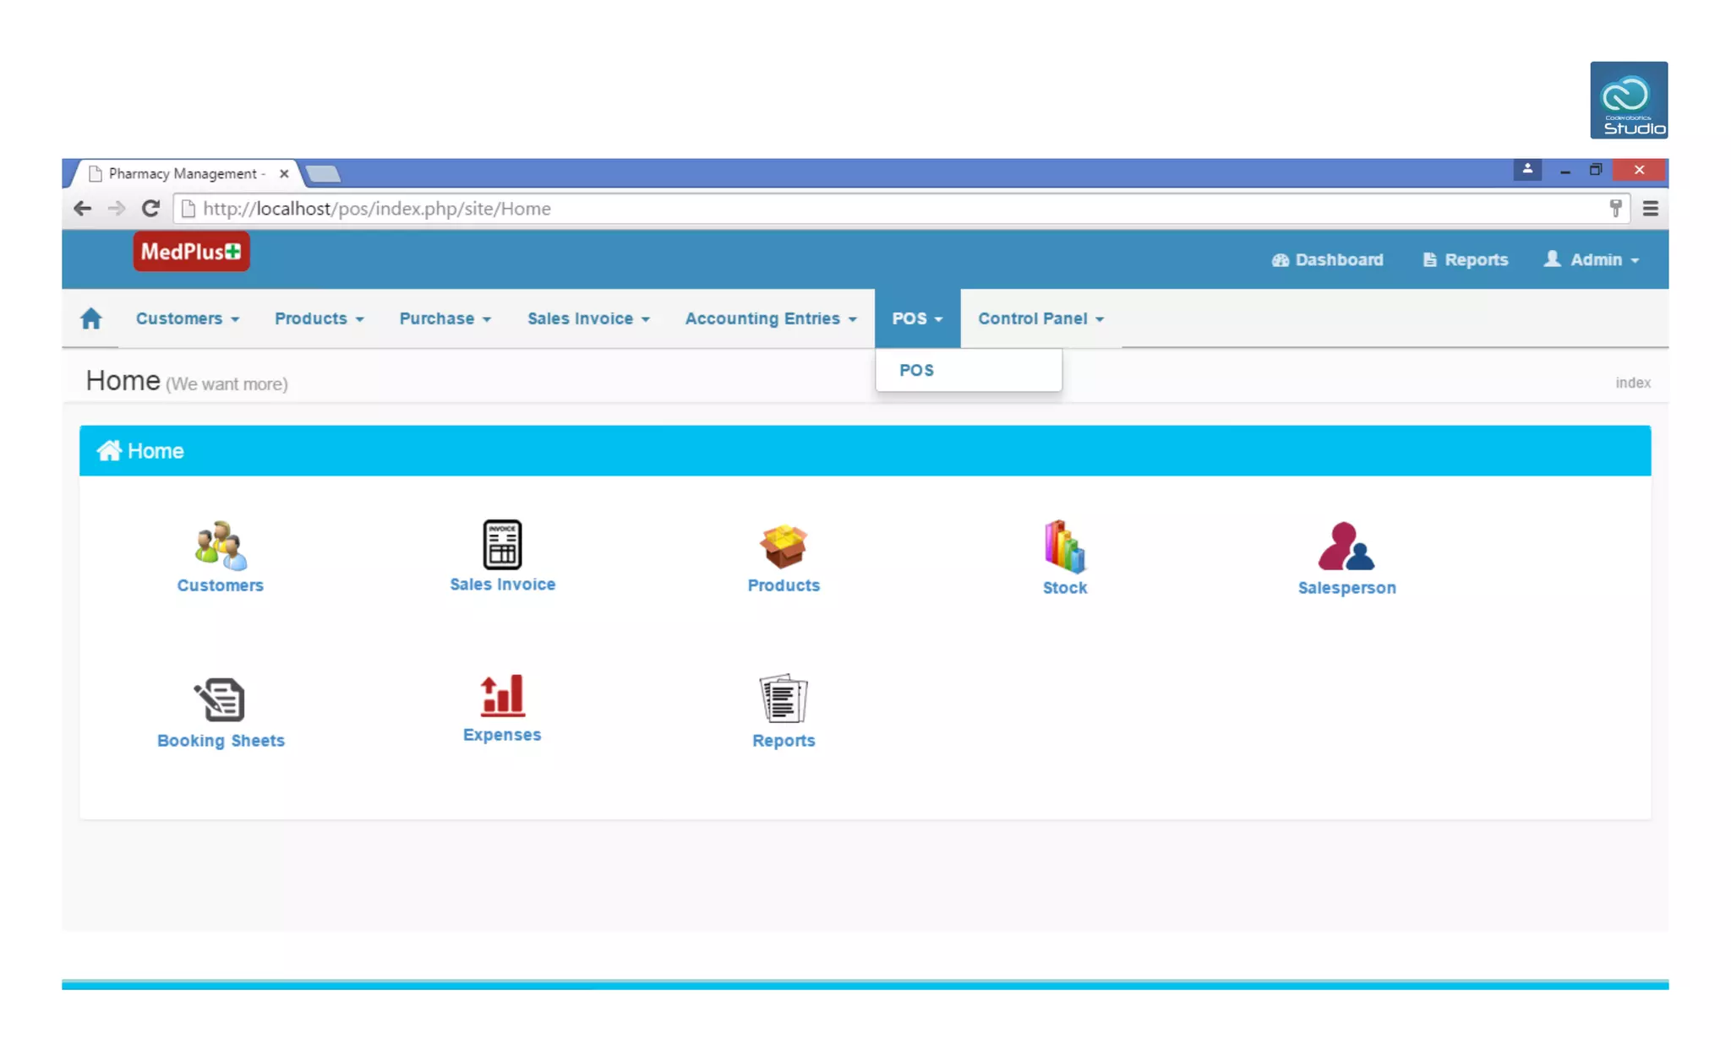Viewport: 1731px width, 1050px height.
Task: Select POS item in open dropdown
Action: (917, 370)
